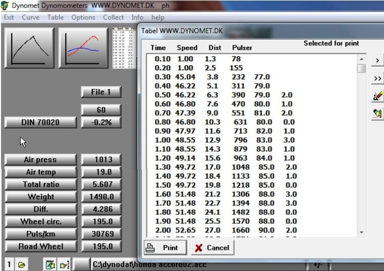Click the table scrollbar thumb
Screen dimensions: 384x271
pyautogui.click(x=361, y=68)
